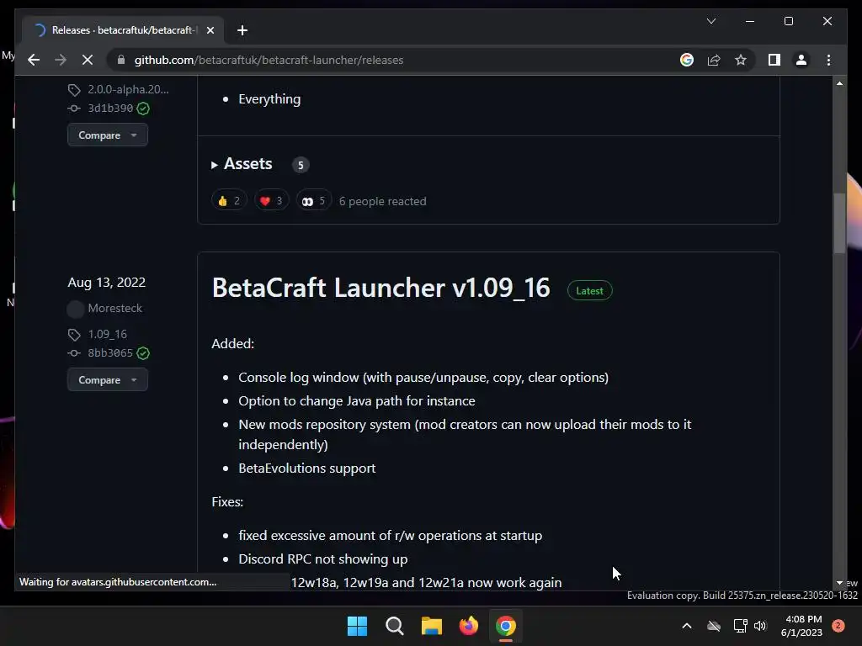The height and width of the screenshot is (646, 862).
Task: Open the volume control tray icon
Action: click(760, 626)
